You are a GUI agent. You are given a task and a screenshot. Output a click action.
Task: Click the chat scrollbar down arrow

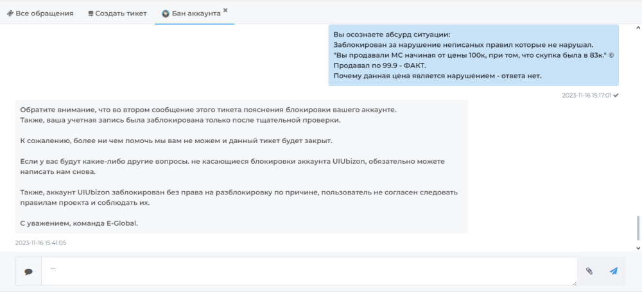(638, 248)
